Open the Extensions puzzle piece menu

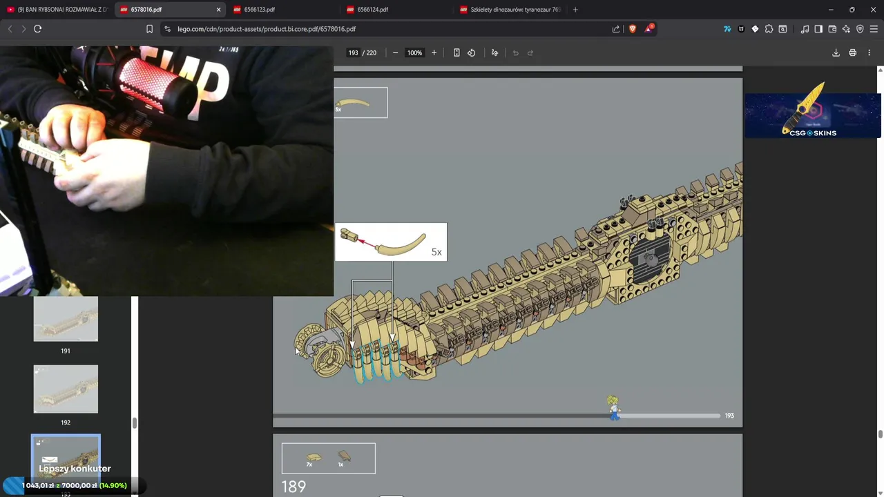click(769, 29)
